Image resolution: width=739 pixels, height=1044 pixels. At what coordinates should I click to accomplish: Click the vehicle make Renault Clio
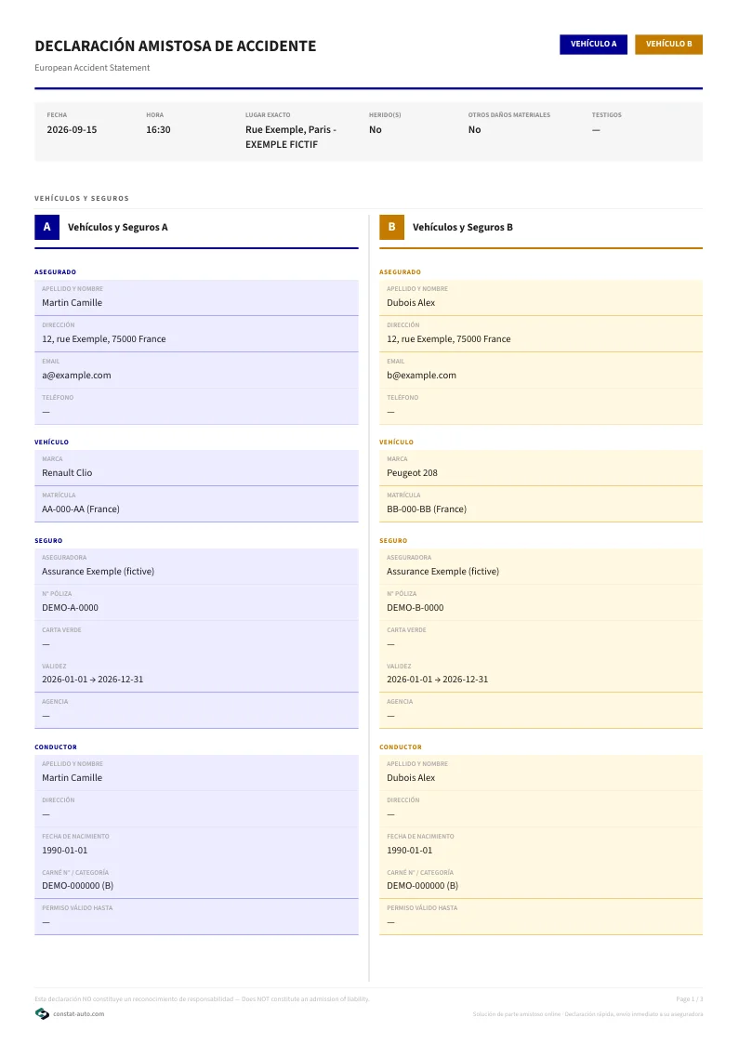(67, 473)
